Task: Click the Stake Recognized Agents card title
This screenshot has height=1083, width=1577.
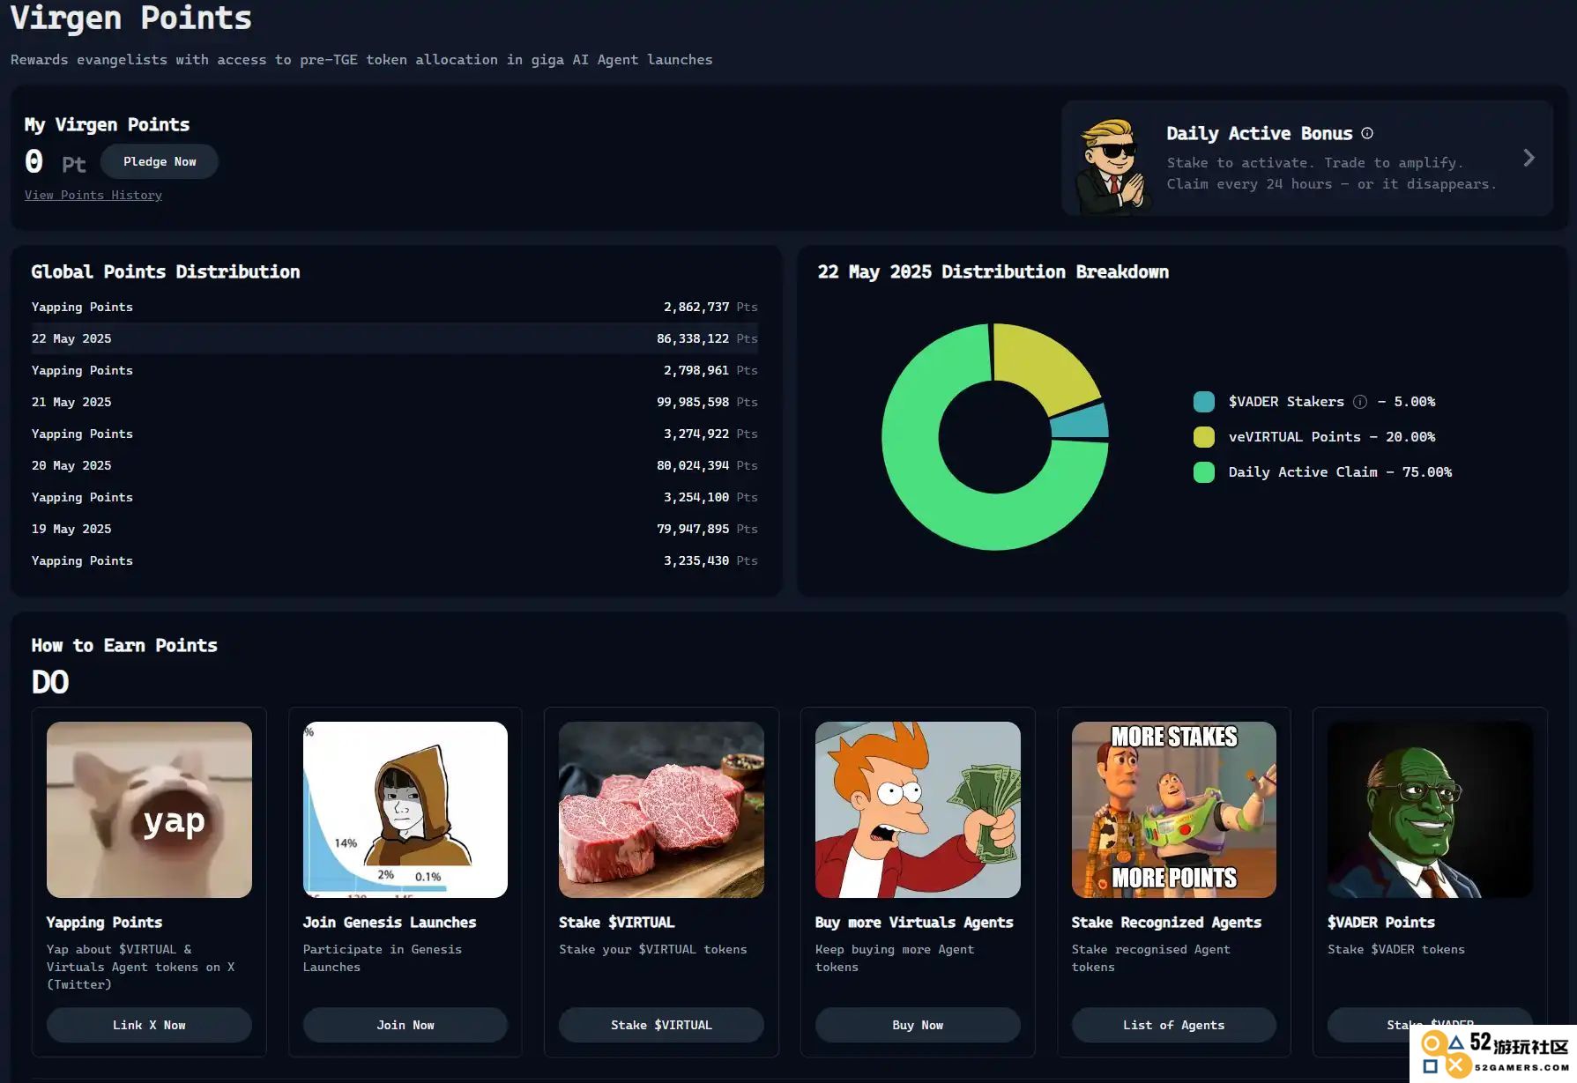Action: pyautogui.click(x=1166, y=923)
